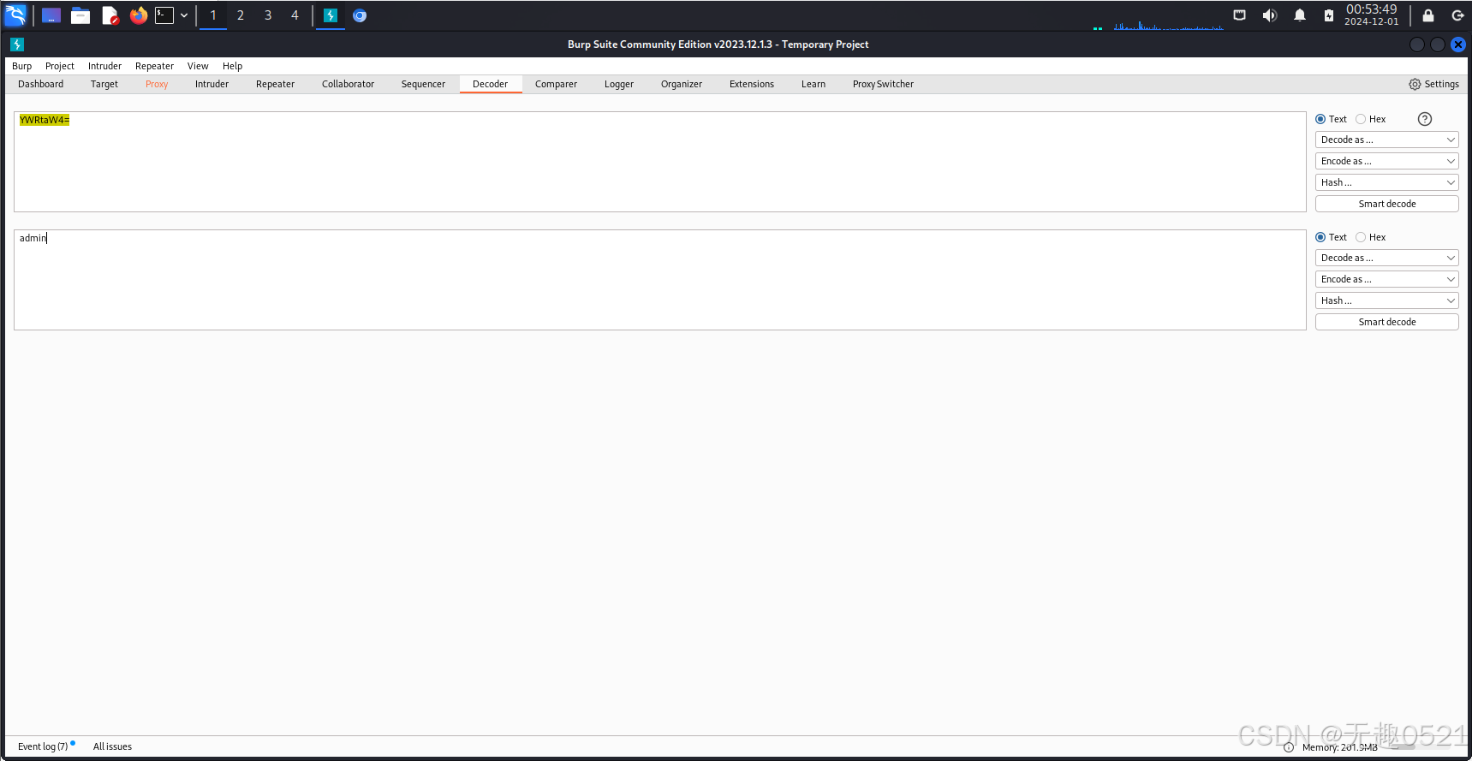1472x761 pixels.
Task: Switch to the Target tab
Action: click(x=104, y=84)
